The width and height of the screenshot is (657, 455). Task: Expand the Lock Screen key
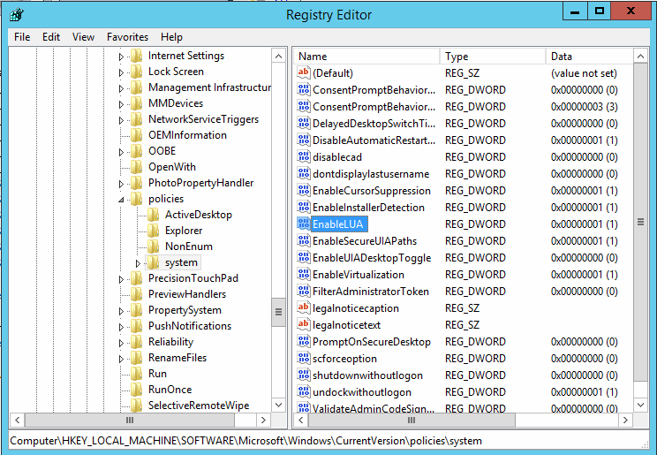pos(121,72)
